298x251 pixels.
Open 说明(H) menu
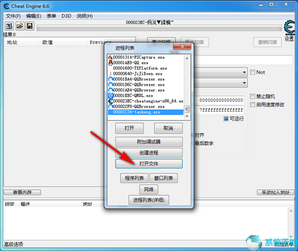point(84,16)
